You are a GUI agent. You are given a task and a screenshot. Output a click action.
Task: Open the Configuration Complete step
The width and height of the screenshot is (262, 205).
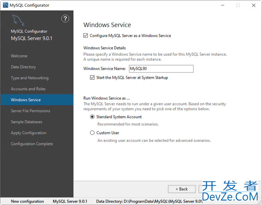click(x=32, y=144)
